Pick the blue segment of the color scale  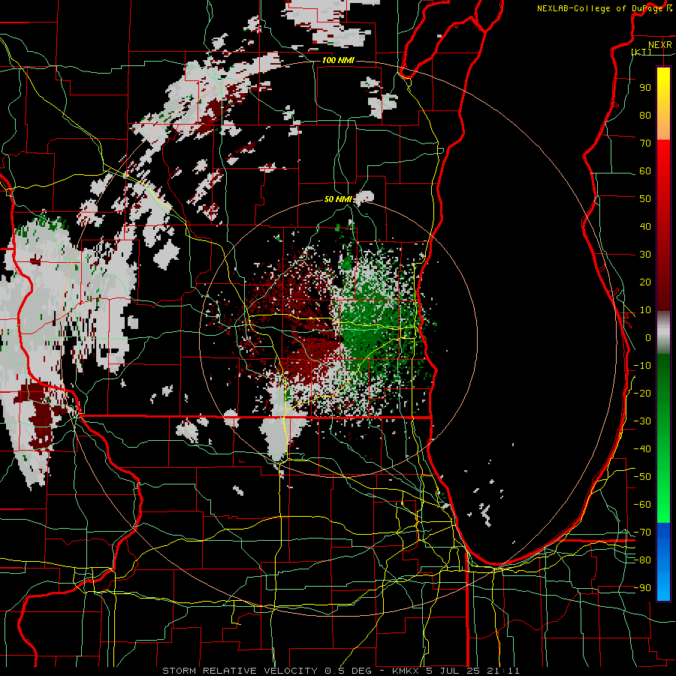(x=663, y=561)
